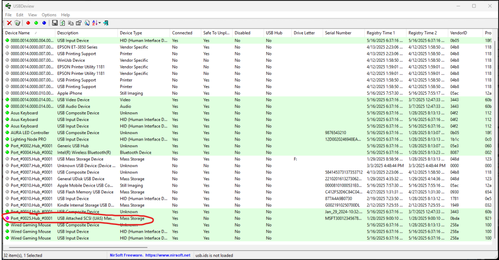Screen dimensions: 499x260
Task: Click the vertical scrollbar on the right
Action: point(495,139)
